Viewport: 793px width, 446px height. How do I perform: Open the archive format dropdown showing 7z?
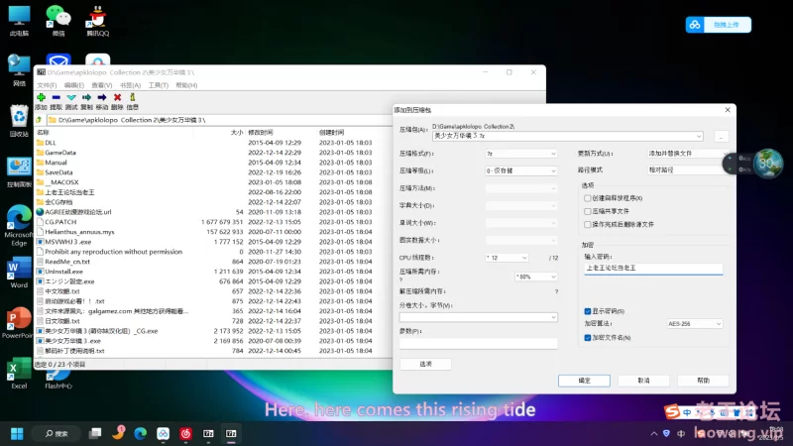click(521, 154)
